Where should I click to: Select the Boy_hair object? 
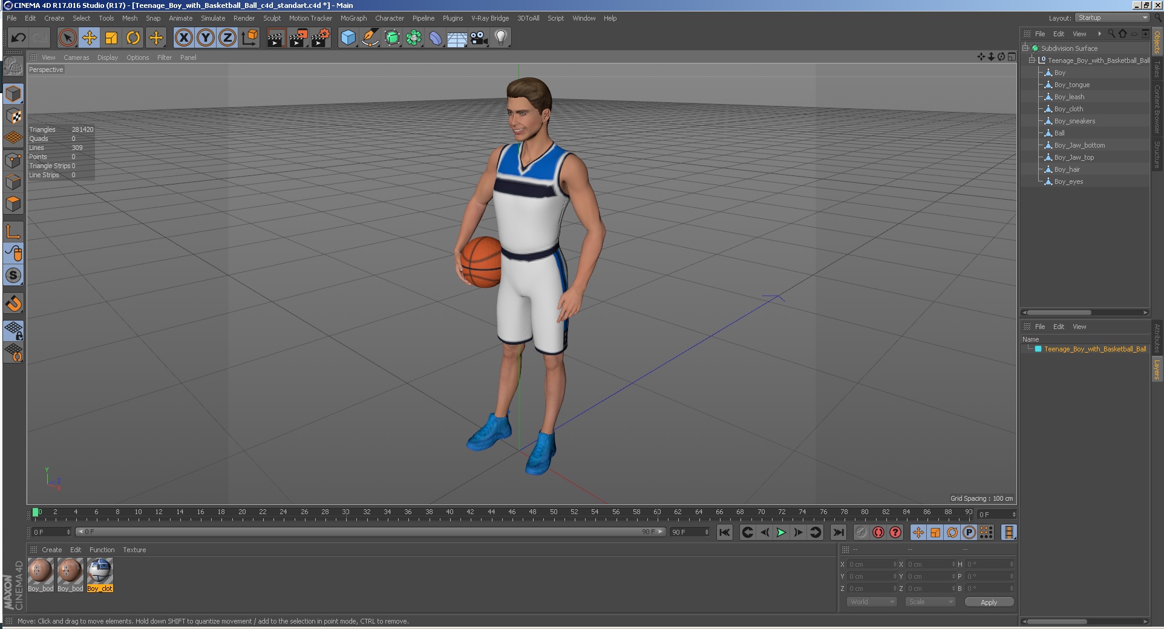[1067, 169]
